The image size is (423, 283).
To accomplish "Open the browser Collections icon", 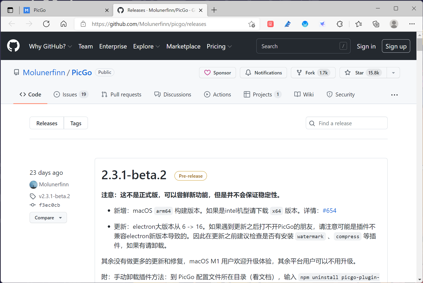I will pyautogui.click(x=376, y=24).
